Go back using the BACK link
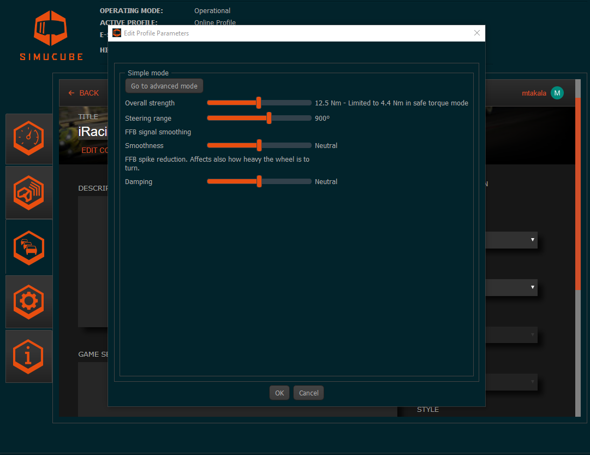 (x=84, y=93)
